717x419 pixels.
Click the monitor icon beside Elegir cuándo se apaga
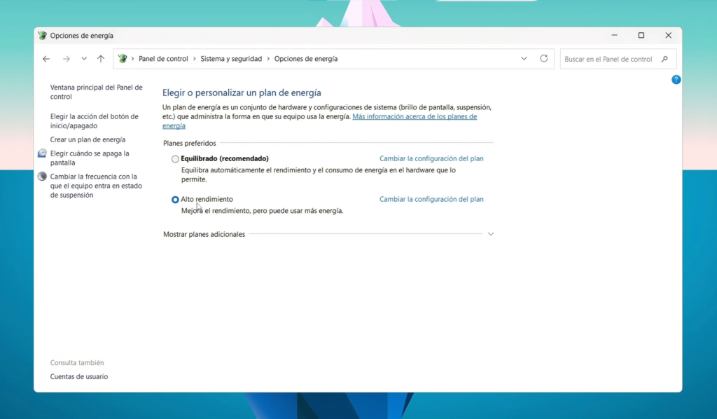tap(42, 153)
